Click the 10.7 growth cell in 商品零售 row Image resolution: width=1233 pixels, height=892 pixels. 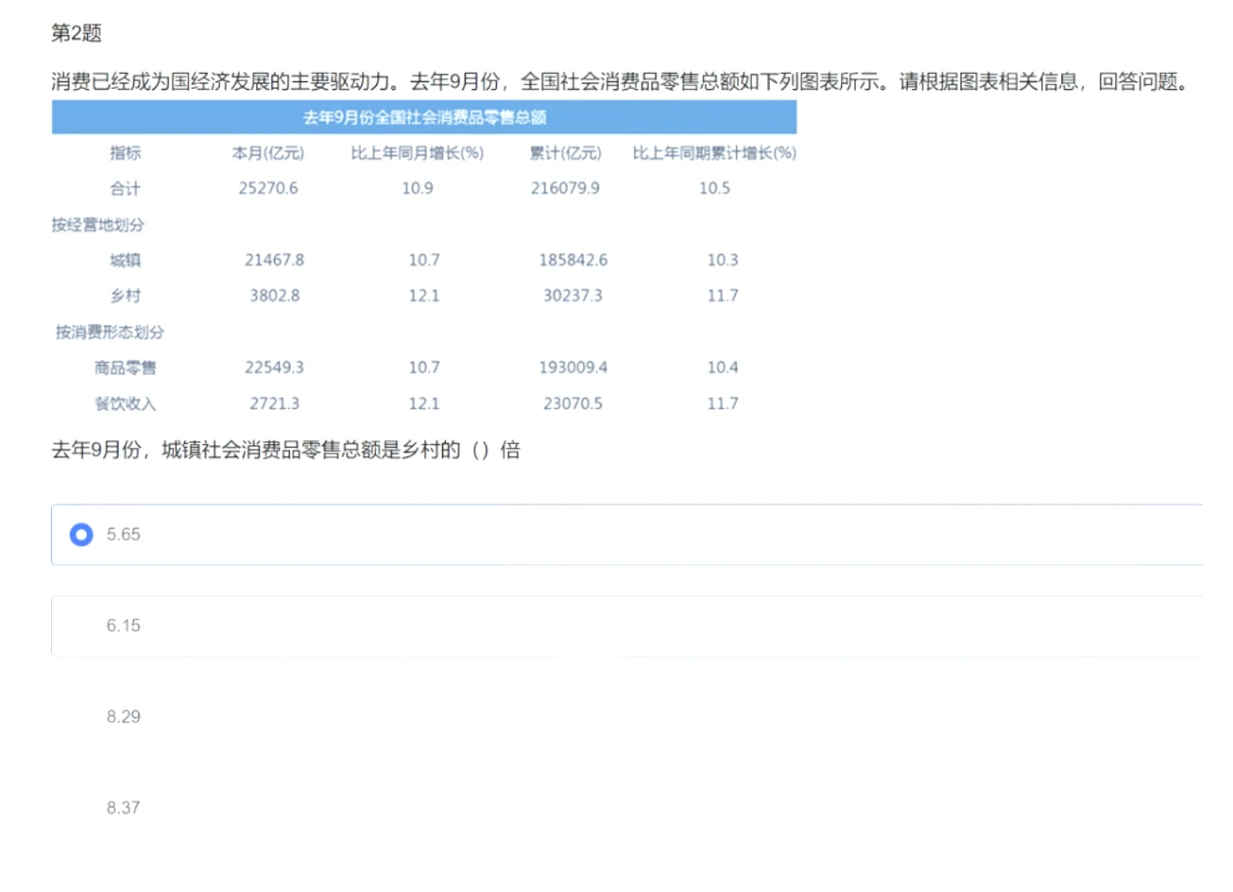pos(424,369)
